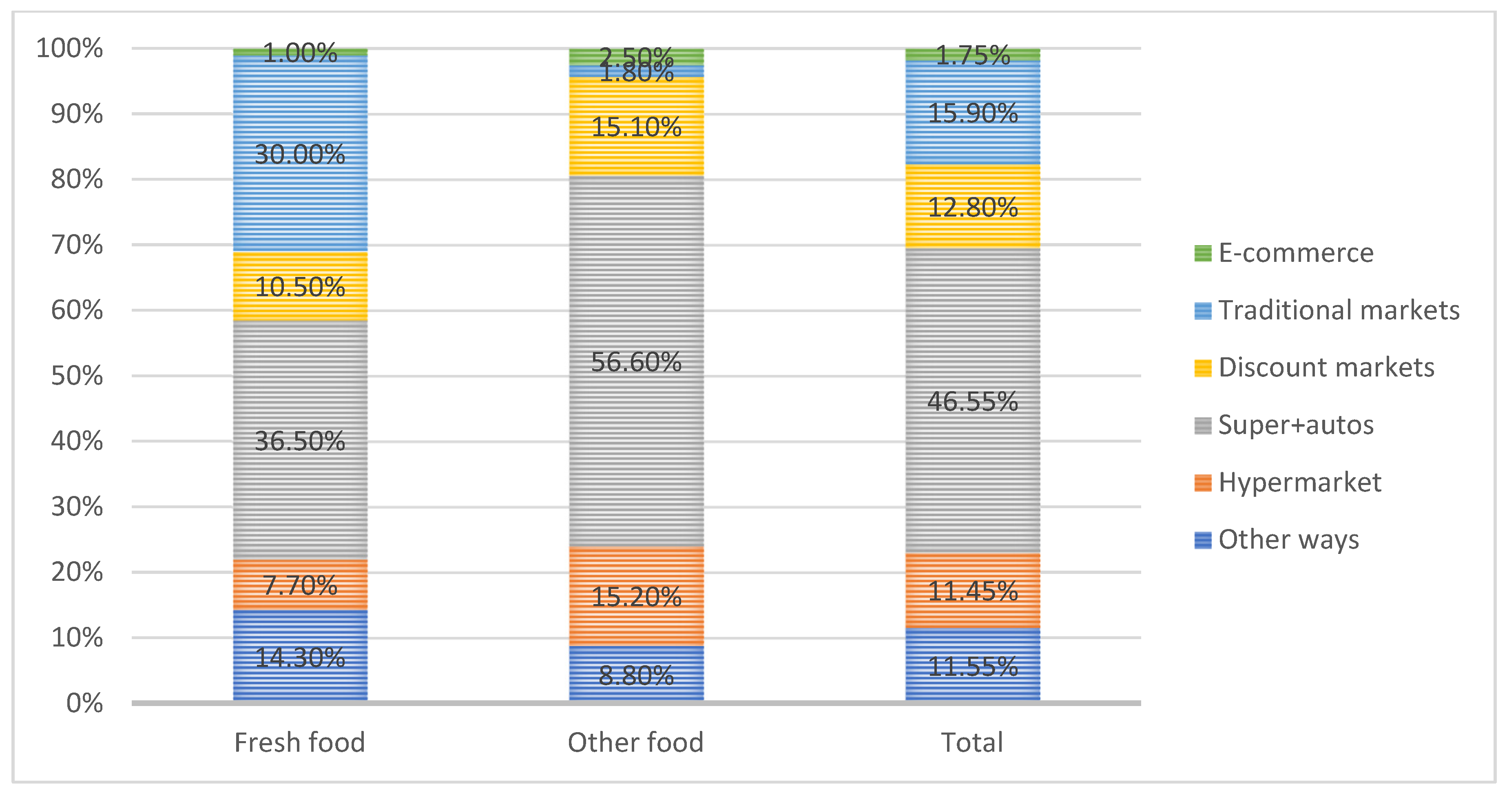Click the Other food axis label

(636, 743)
